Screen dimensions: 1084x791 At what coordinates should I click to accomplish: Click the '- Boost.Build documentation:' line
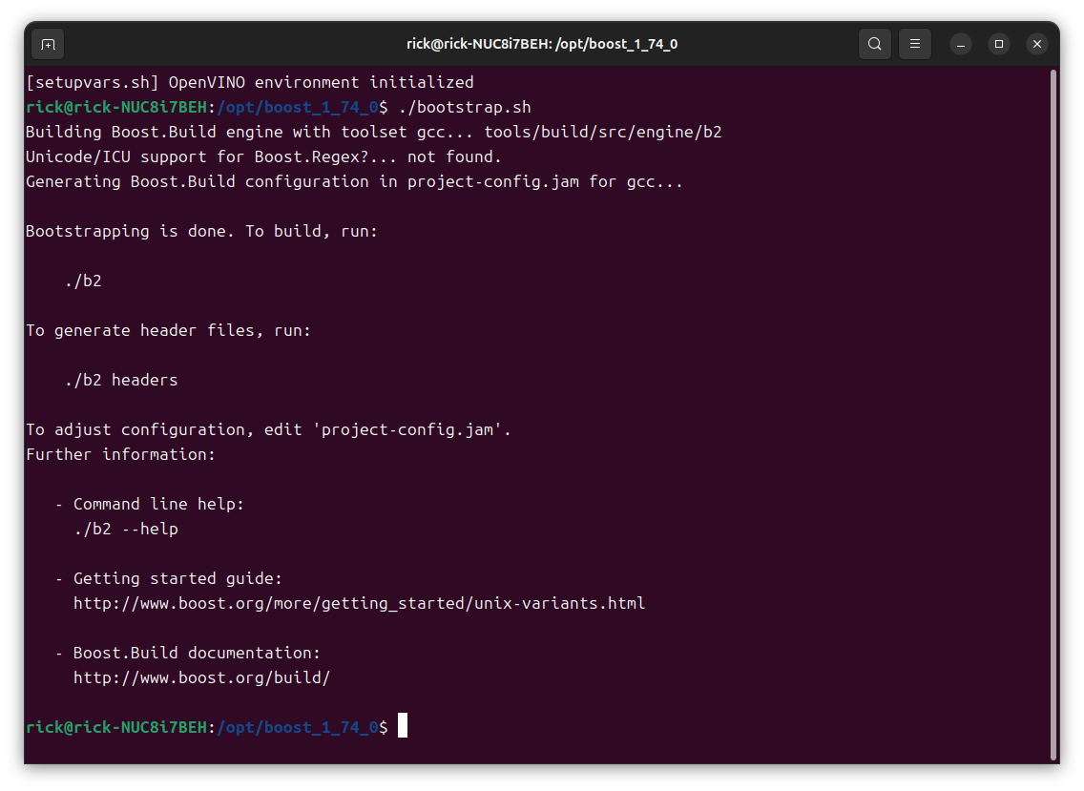(187, 654)
